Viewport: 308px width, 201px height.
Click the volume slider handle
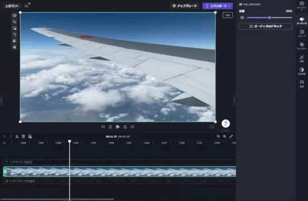tap(269, 18)
